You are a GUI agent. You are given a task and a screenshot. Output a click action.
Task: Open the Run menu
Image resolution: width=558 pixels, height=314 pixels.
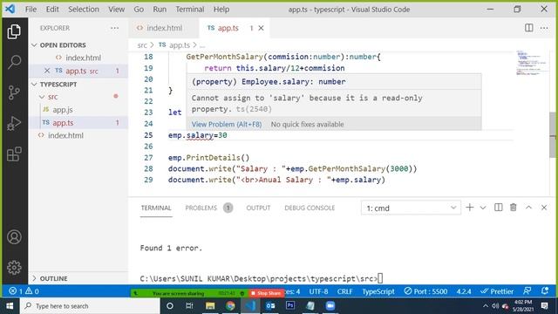click(160, 10)
